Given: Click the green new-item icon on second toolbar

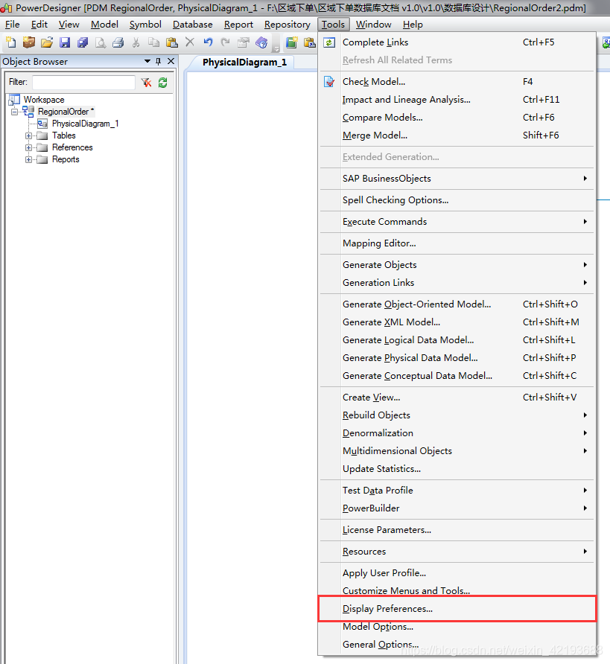Looking at the screenshot, I should click(x=291, y=42).
